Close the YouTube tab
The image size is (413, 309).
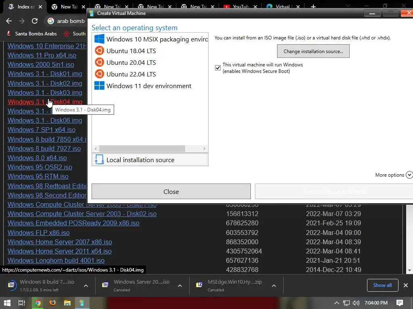point(255,7)
